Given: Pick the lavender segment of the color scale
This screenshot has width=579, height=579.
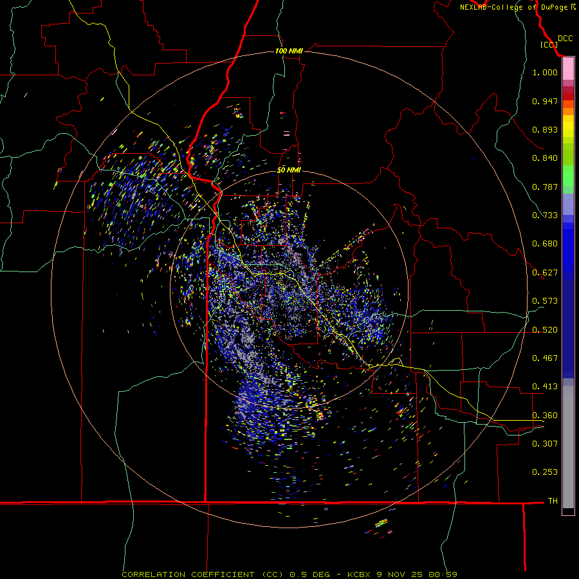Looking at the screenshot, I should (x=568, y=204).
